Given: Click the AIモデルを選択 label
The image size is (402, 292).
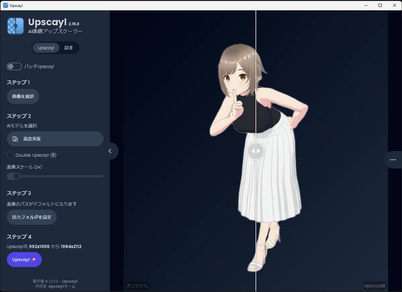Looking at the screenshot, I should [x=22, y=126].
